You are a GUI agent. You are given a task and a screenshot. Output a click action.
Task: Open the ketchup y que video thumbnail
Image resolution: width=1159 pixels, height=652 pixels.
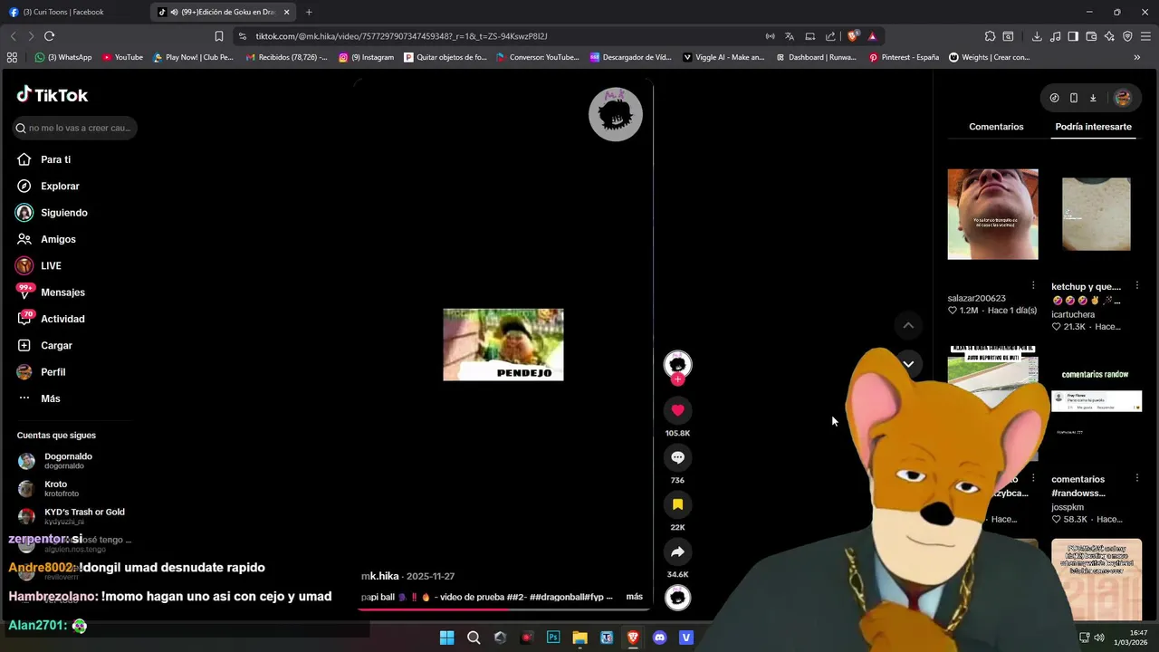(x=1096, y=214)
